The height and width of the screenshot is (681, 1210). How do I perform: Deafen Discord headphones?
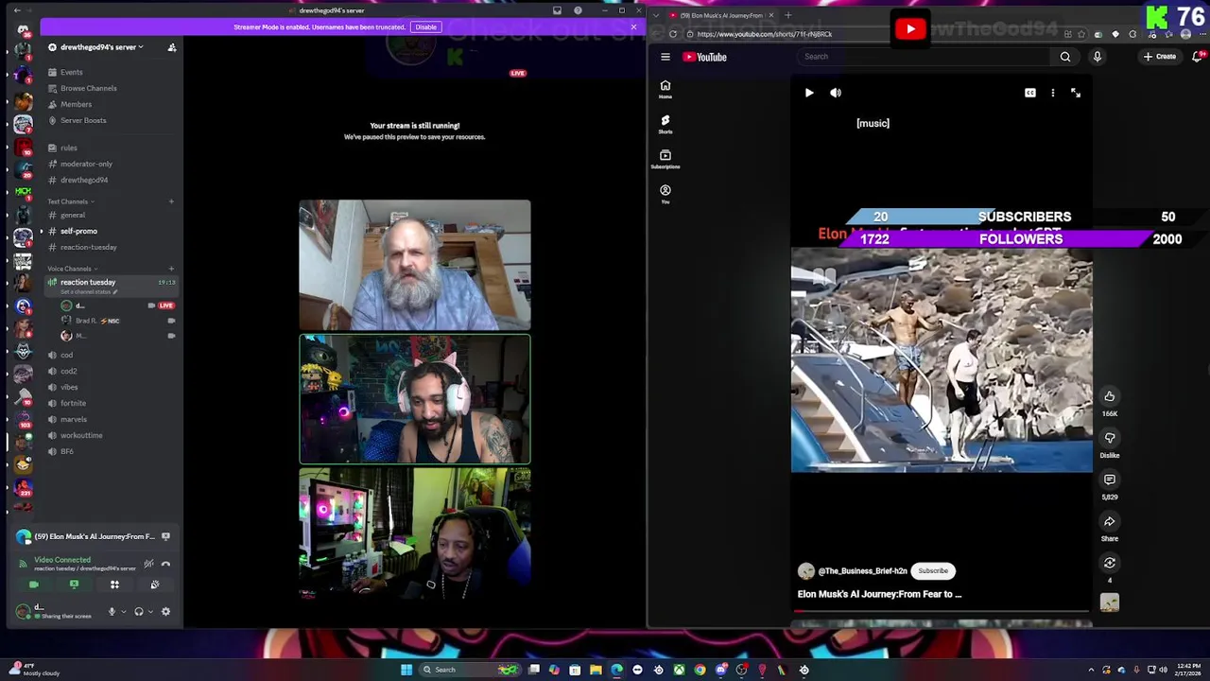139,612
